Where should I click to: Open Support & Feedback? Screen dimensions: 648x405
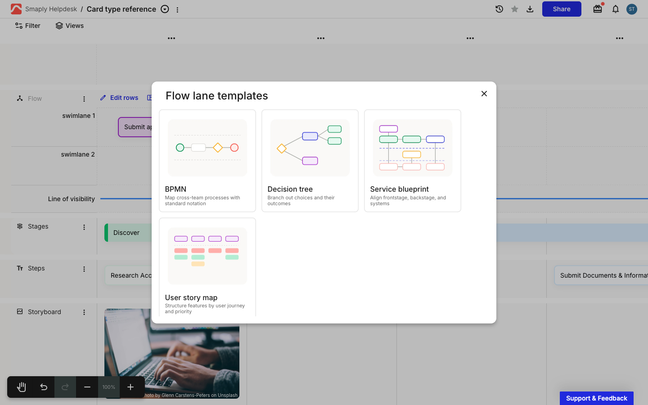(597, 398)
